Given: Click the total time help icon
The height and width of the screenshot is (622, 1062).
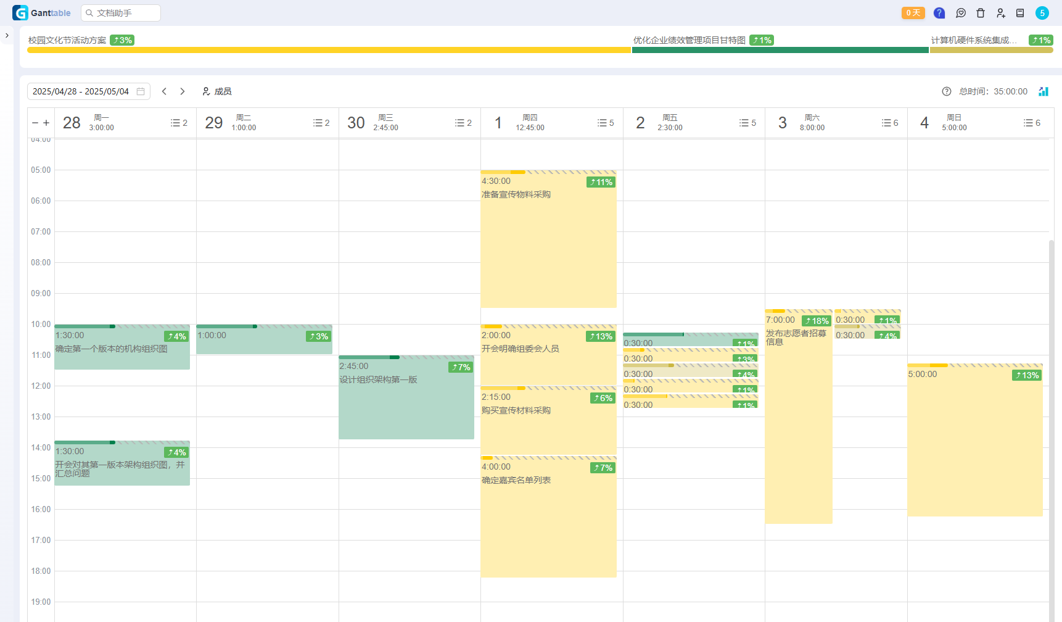Looking at the screenshot, I should tap(947, 91).
